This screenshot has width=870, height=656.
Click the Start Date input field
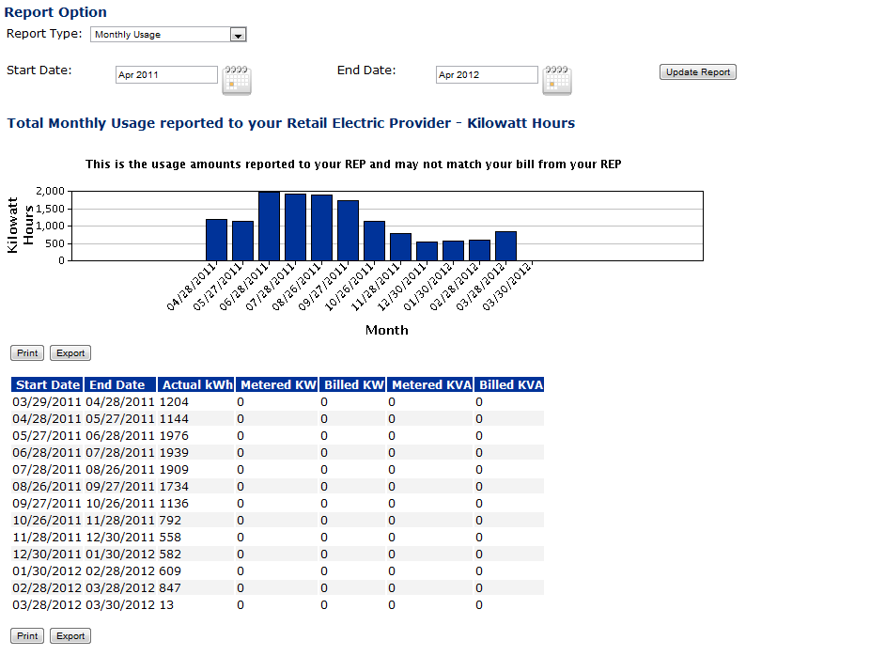coord(166,75)
